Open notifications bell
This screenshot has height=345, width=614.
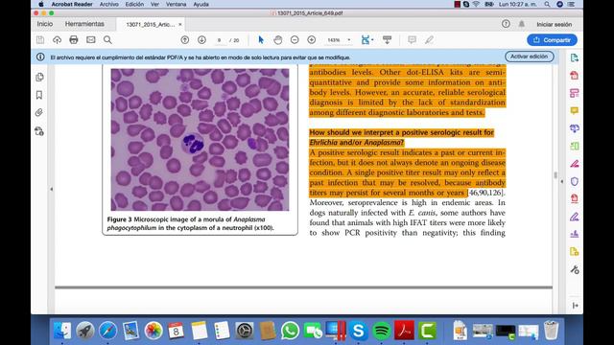click(522, 24)
